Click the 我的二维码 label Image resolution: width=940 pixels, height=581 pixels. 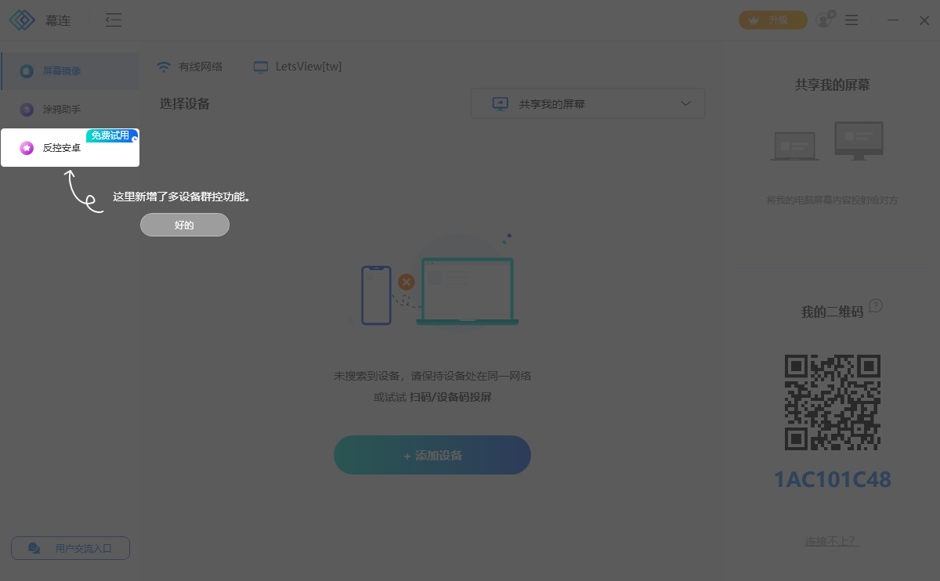click(x=832, y=312)
